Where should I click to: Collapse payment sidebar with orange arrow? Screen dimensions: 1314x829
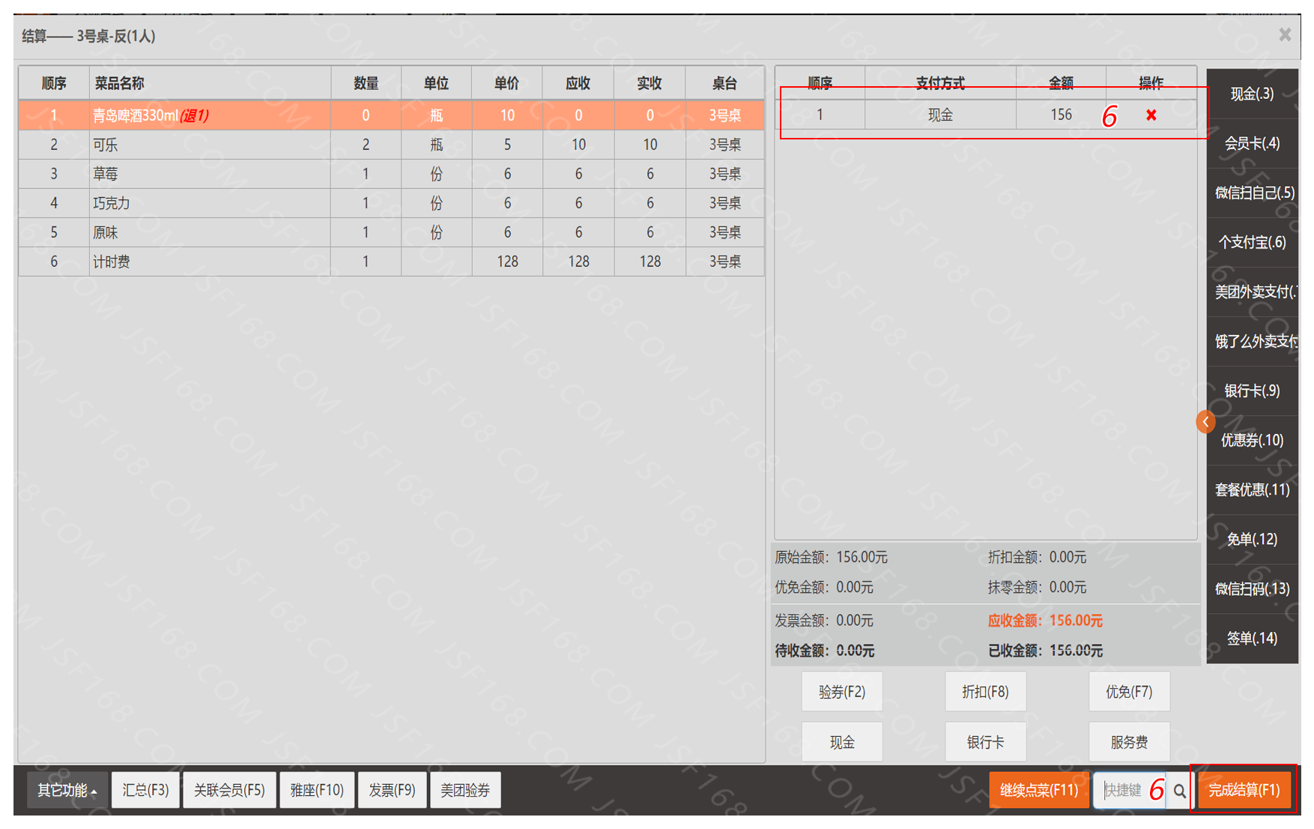coord(1205,421)
